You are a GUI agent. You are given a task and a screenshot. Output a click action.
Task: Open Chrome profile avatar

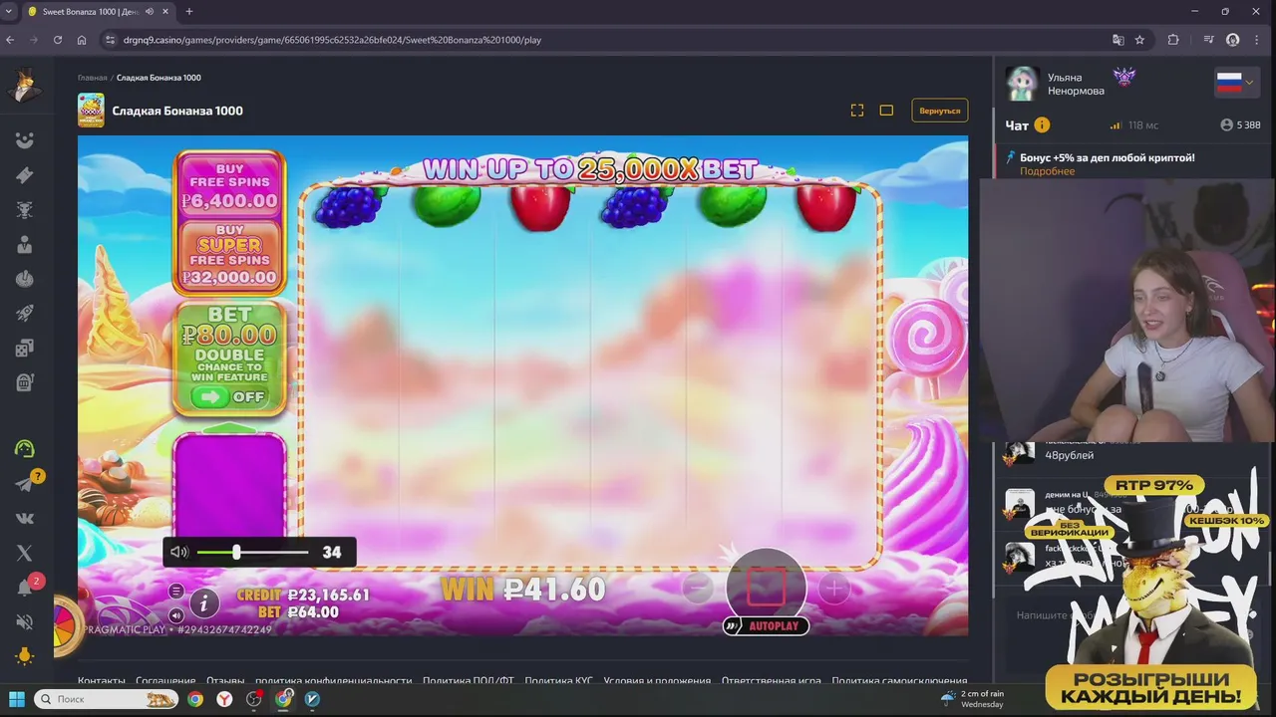[1233, 40]
